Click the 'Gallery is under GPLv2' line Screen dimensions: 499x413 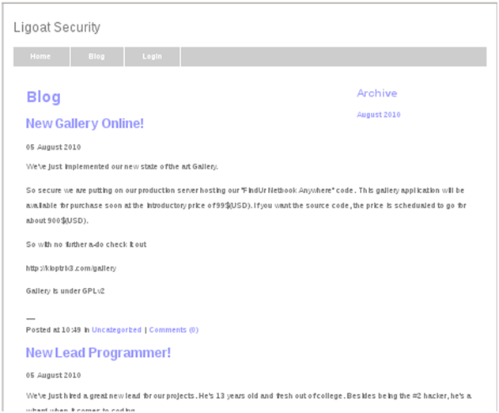[66, 290]
